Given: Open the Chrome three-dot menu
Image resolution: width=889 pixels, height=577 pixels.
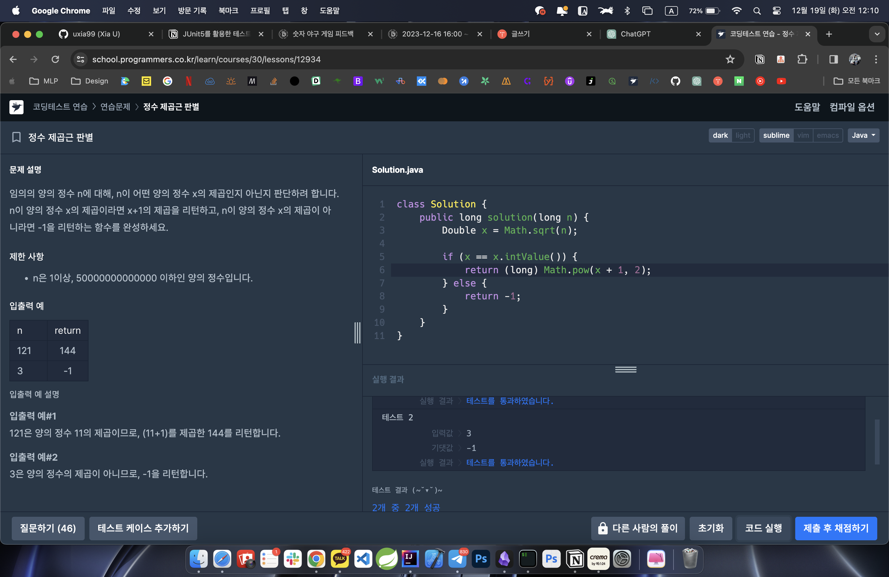Looking at the screenshot, I should (876, 59).
